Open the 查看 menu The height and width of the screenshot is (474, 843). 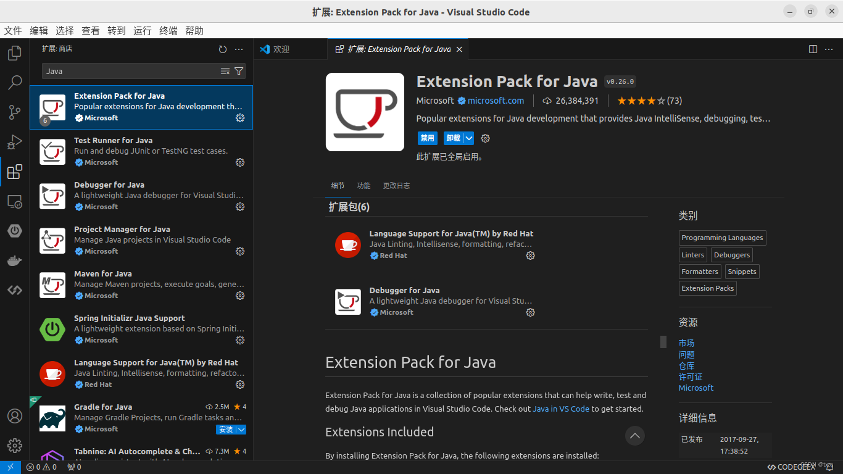(x=91, y=31)
